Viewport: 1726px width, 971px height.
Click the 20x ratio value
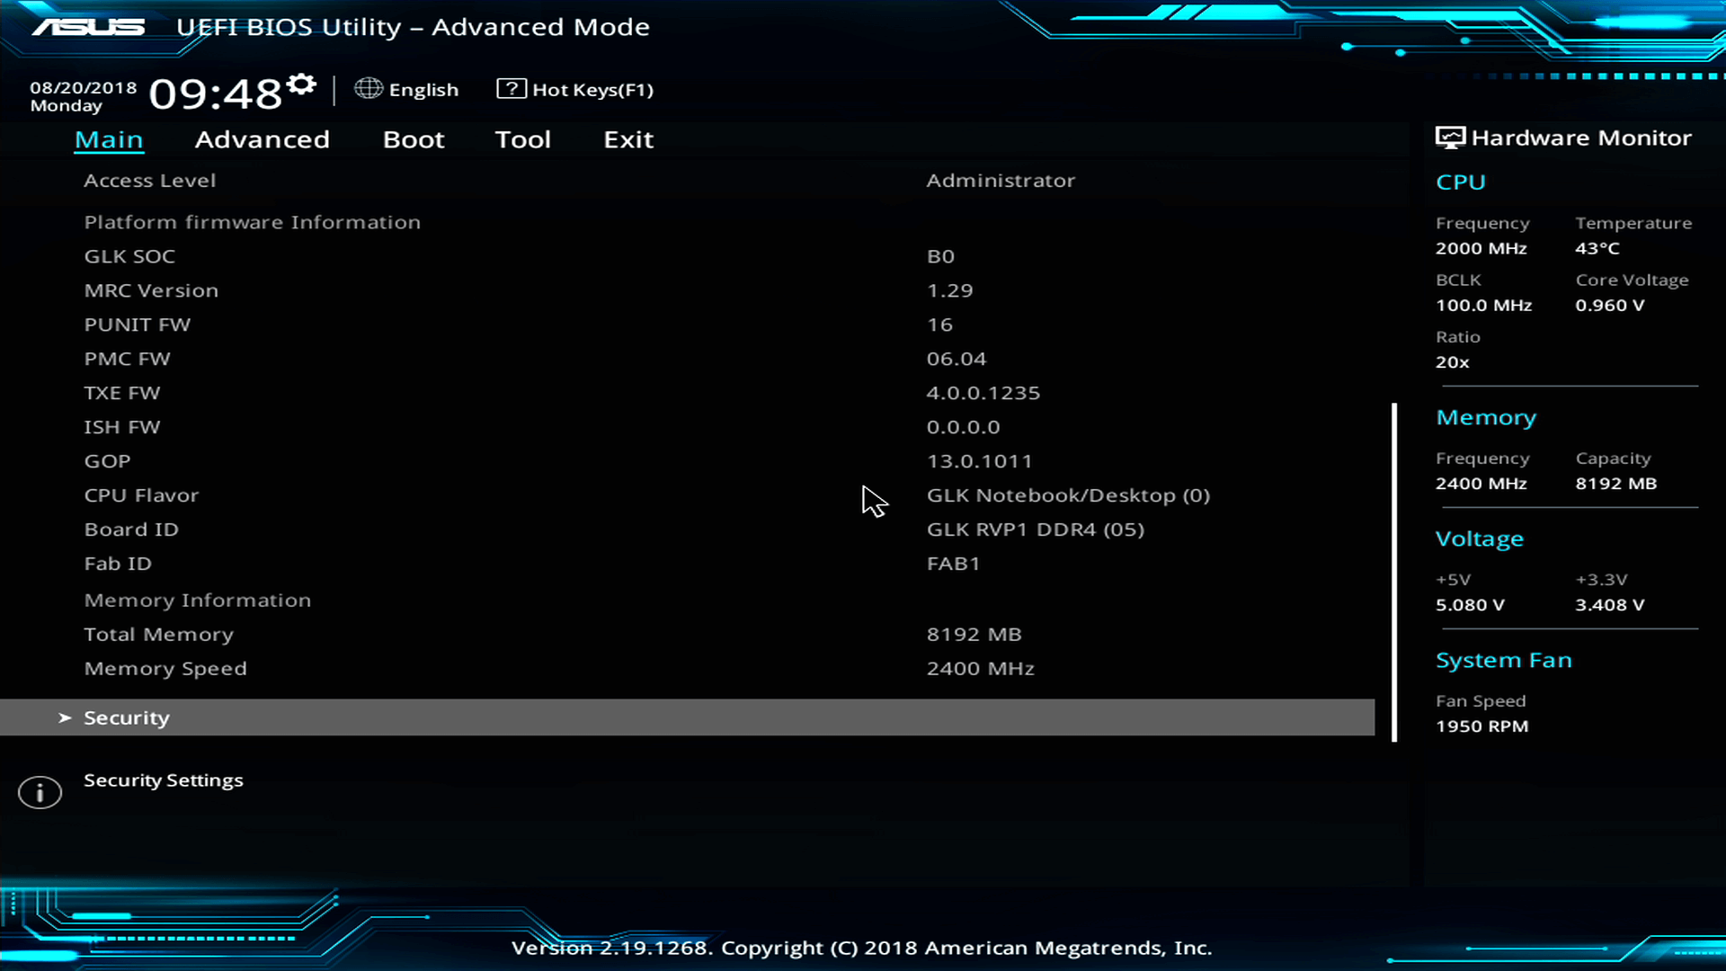[1453, 362]
